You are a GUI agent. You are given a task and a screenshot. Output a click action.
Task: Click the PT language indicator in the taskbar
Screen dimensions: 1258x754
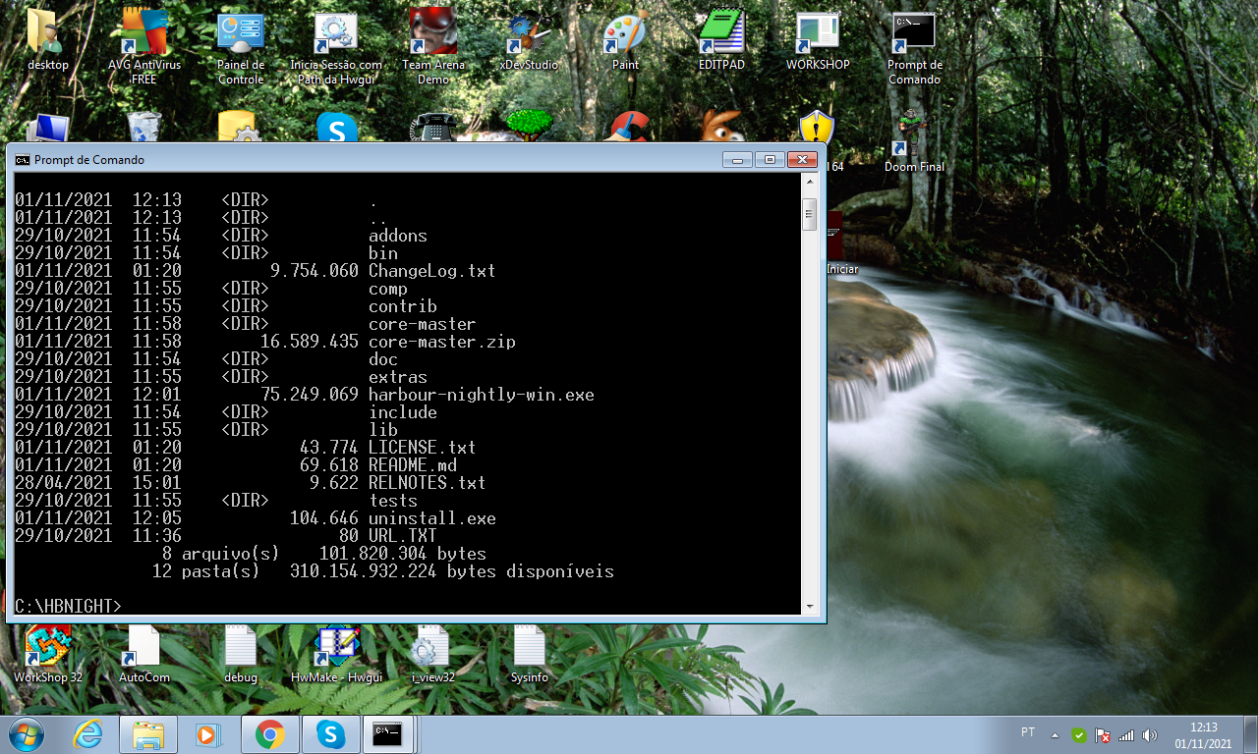[1028, 732]
